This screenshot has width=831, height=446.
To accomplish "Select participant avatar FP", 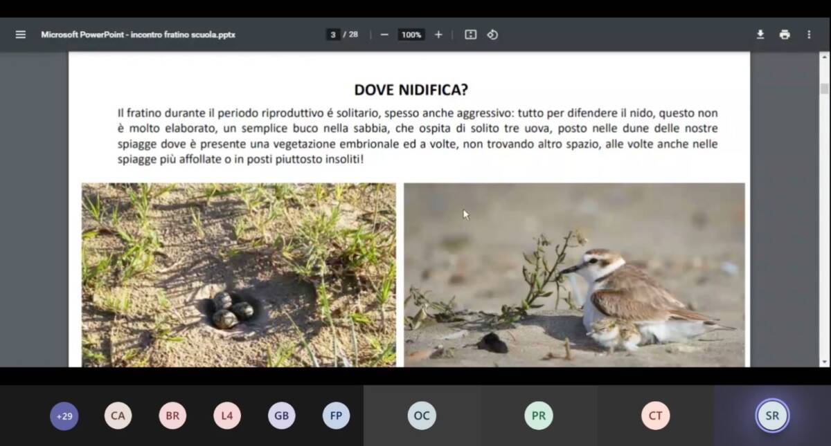I will (336, 416).
